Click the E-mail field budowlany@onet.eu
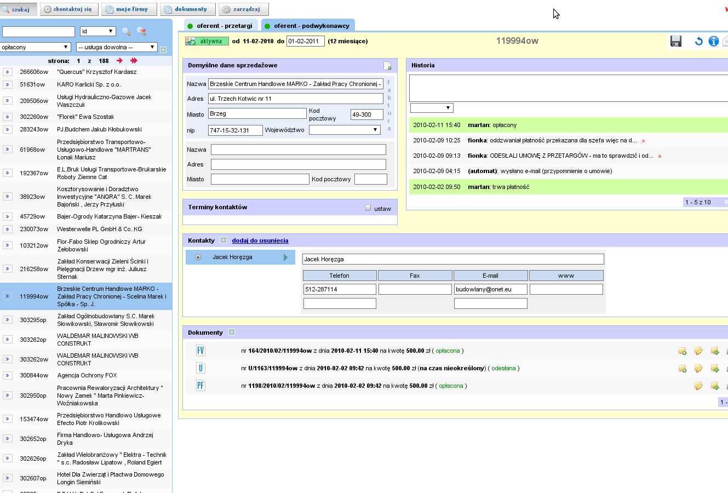The height and width of the screenshot is (493, 728). 491,289
